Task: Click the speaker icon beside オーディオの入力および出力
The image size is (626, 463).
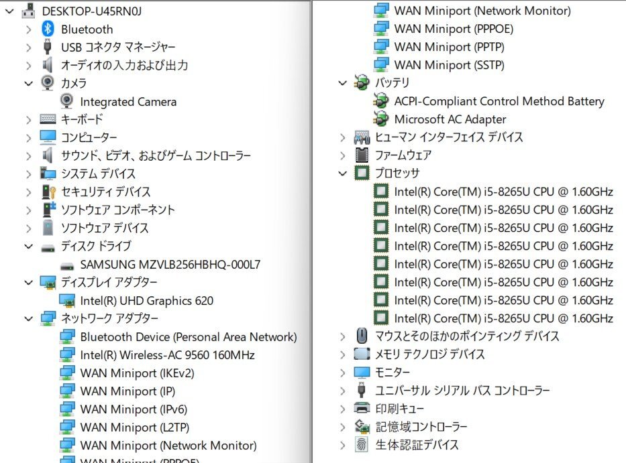Action: point(48,65)
